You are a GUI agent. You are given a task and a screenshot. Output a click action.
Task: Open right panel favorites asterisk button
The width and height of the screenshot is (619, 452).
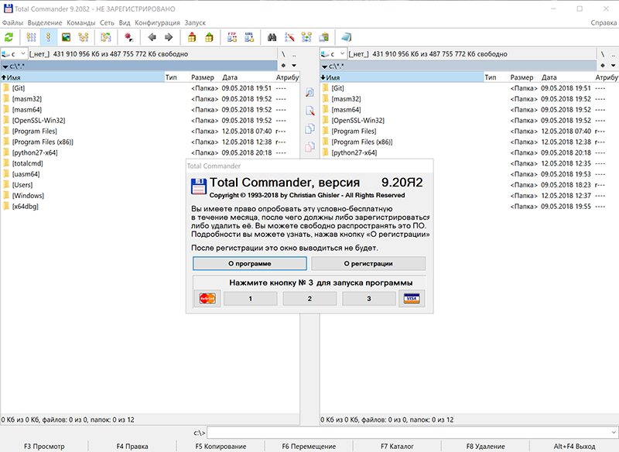pos(603,66)
